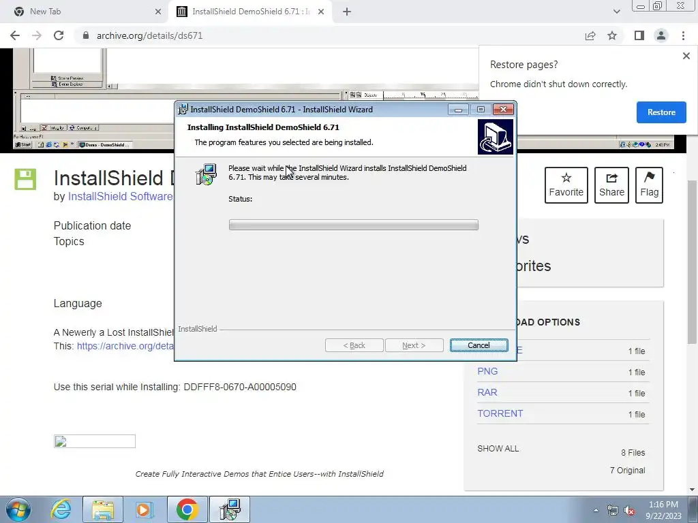Click the installer taskbar icon
This screenshot has height=523, width=698.
pyautogui.click(x=230, y=509)
